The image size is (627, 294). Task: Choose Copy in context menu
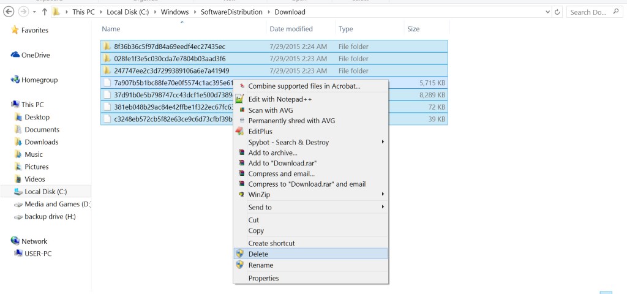click(310, 231)
